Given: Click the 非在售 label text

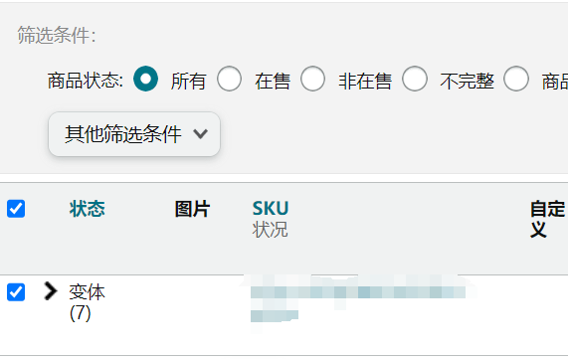Looking at the screenshot, I should (365, 81).
